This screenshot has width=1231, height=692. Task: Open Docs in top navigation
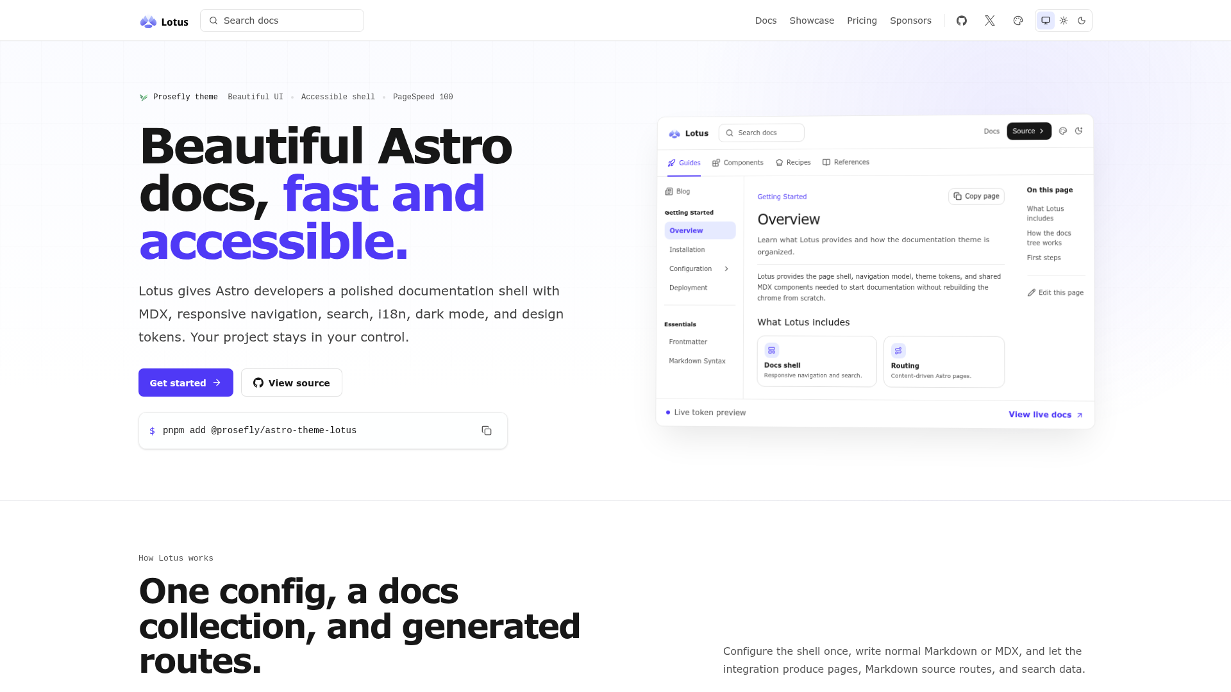point(766,21)
